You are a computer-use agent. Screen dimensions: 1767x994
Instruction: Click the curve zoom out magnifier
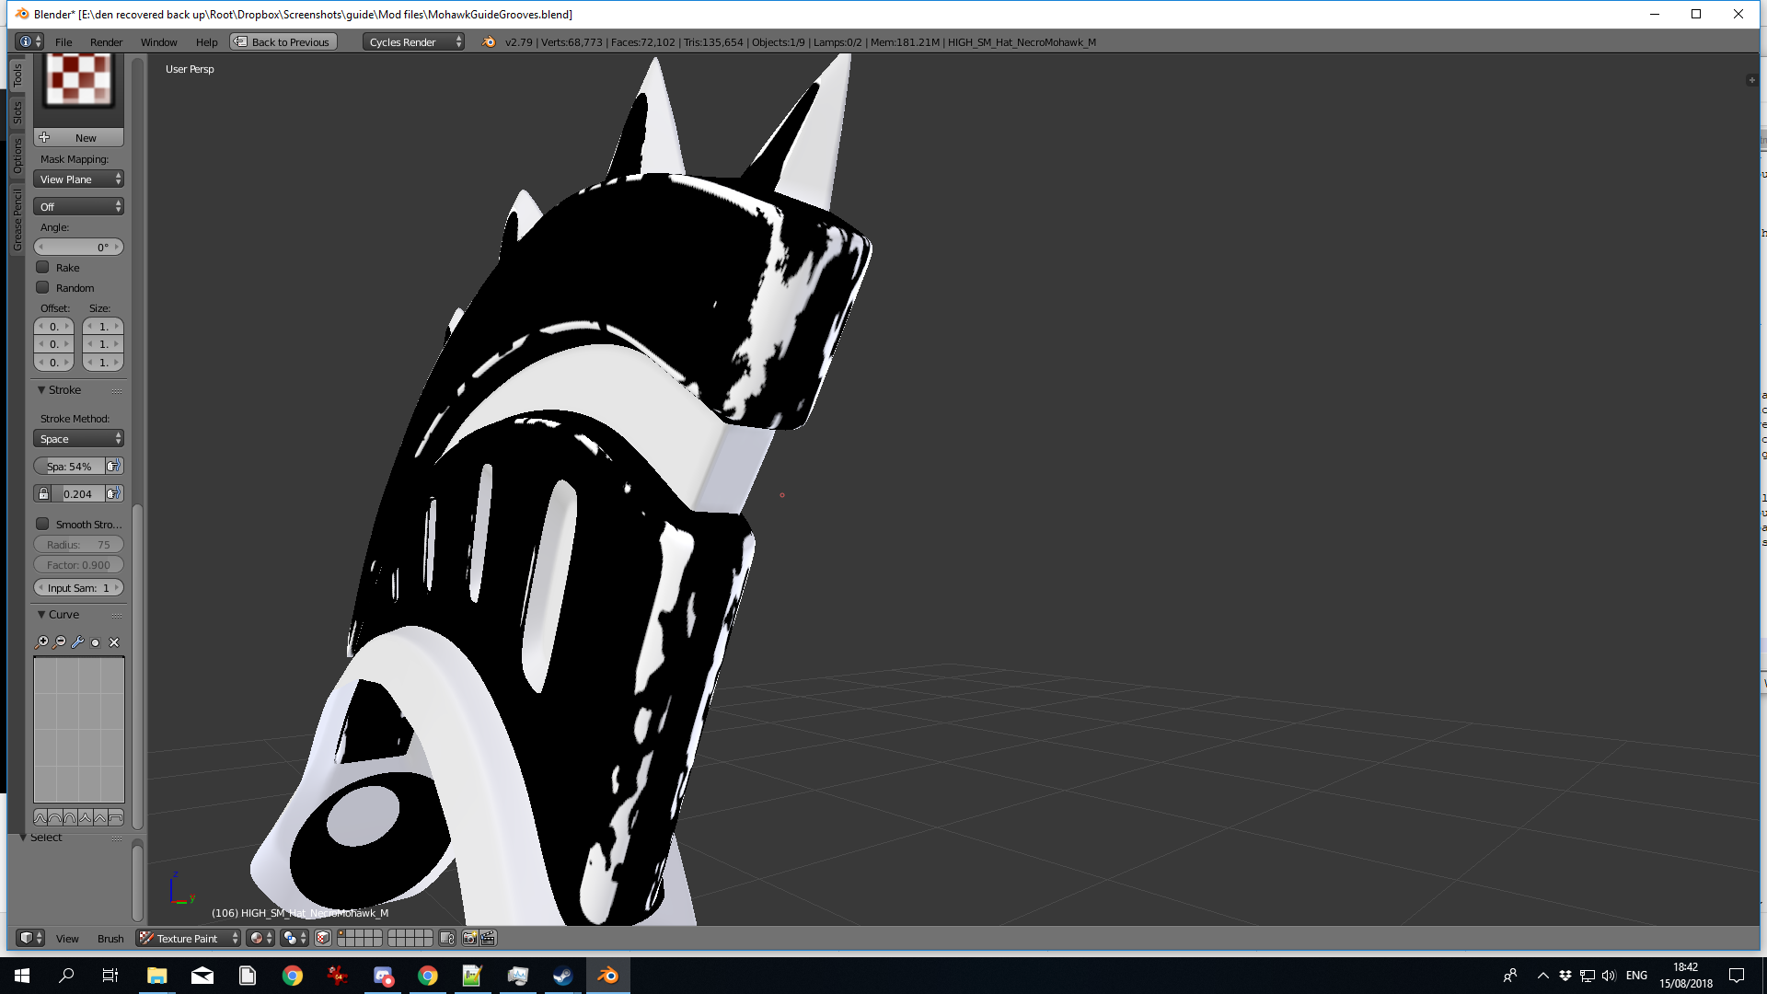click(x=60, y=642)
